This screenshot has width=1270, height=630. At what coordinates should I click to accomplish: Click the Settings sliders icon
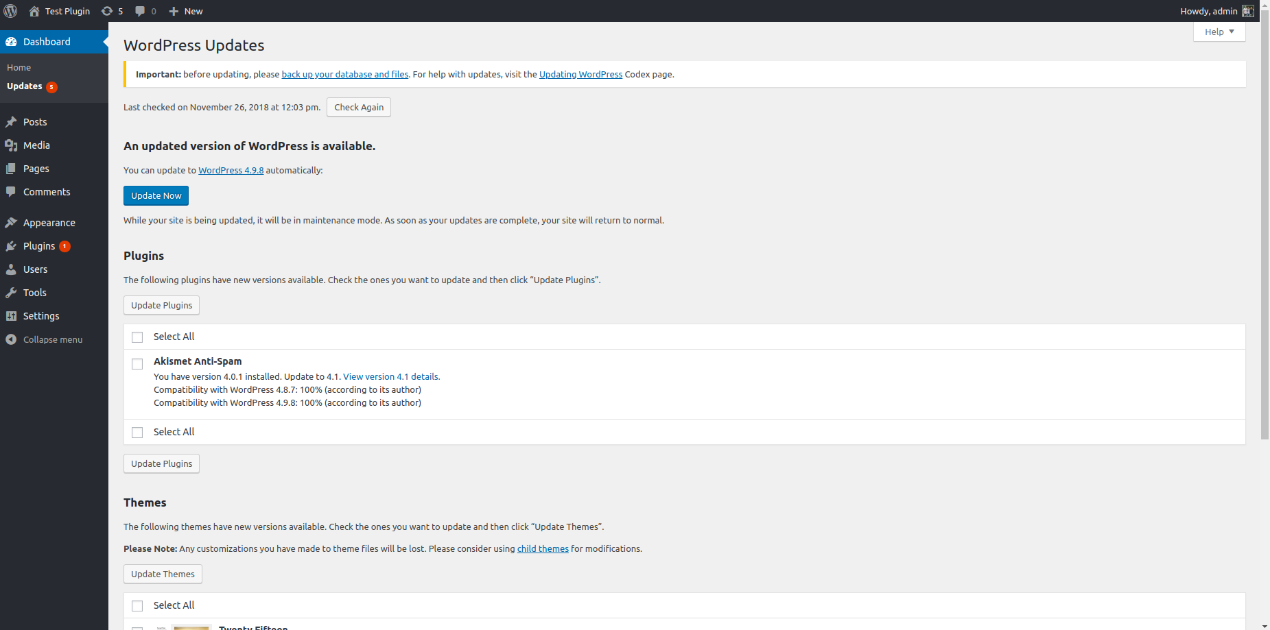(x=11, y=316)
